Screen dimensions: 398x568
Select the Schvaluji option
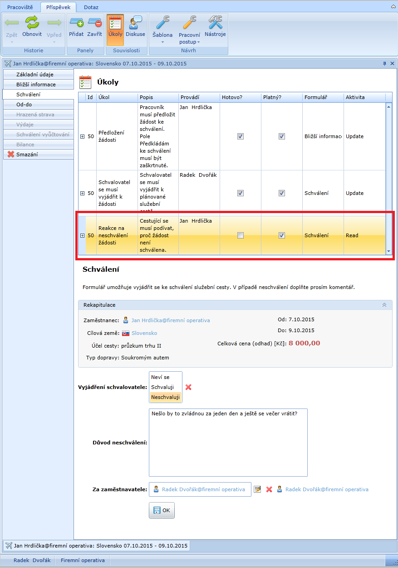pyautogui.click(x=162, y=387)
